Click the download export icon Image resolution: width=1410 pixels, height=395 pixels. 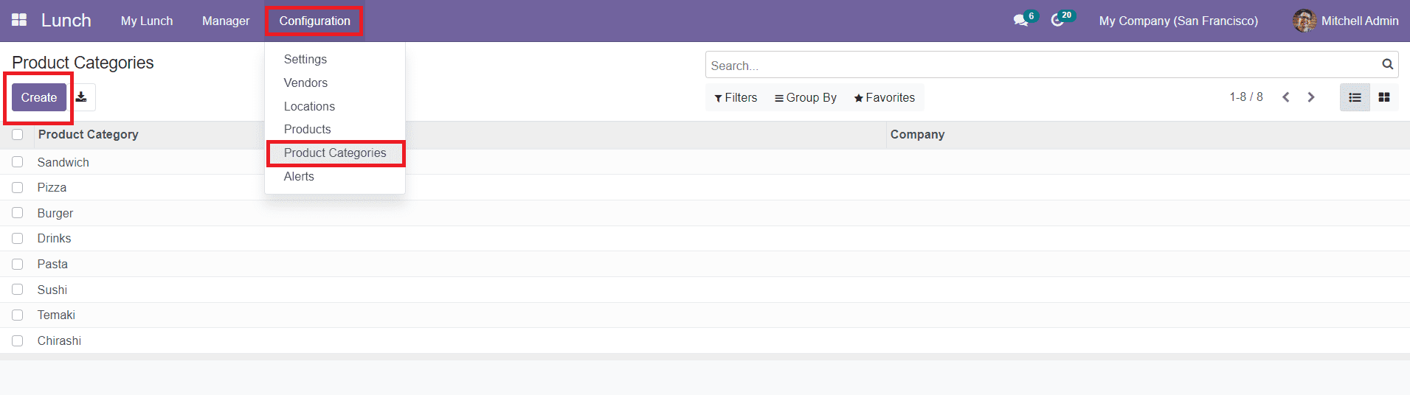click(x=82, y=97)
